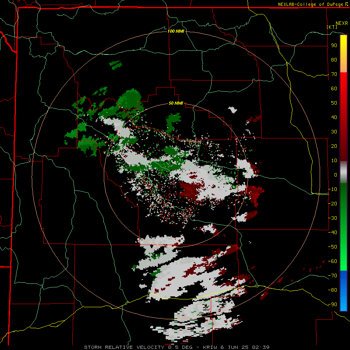Image resolution: width=350 pixels, height=350 pixels.
Task: Pick the gray zero-velocity segment of color scale
Action: click(343, 172)
